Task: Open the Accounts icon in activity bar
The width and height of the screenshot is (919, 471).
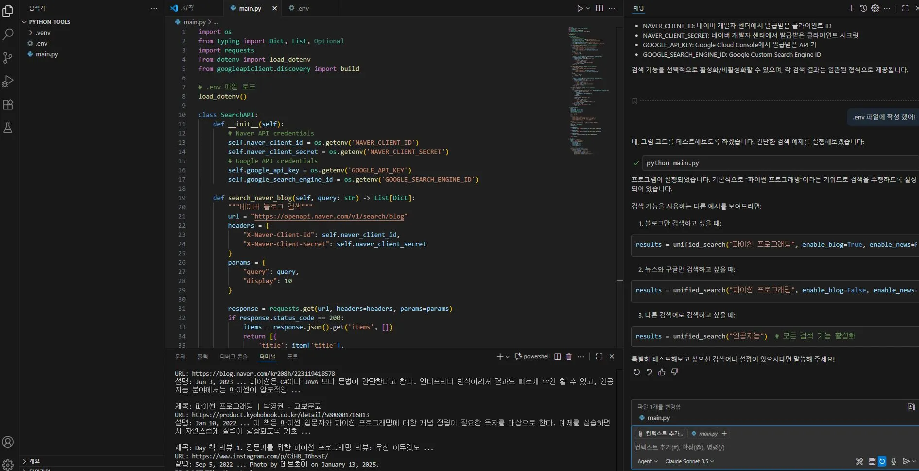Action: click(x=8, y=442)
